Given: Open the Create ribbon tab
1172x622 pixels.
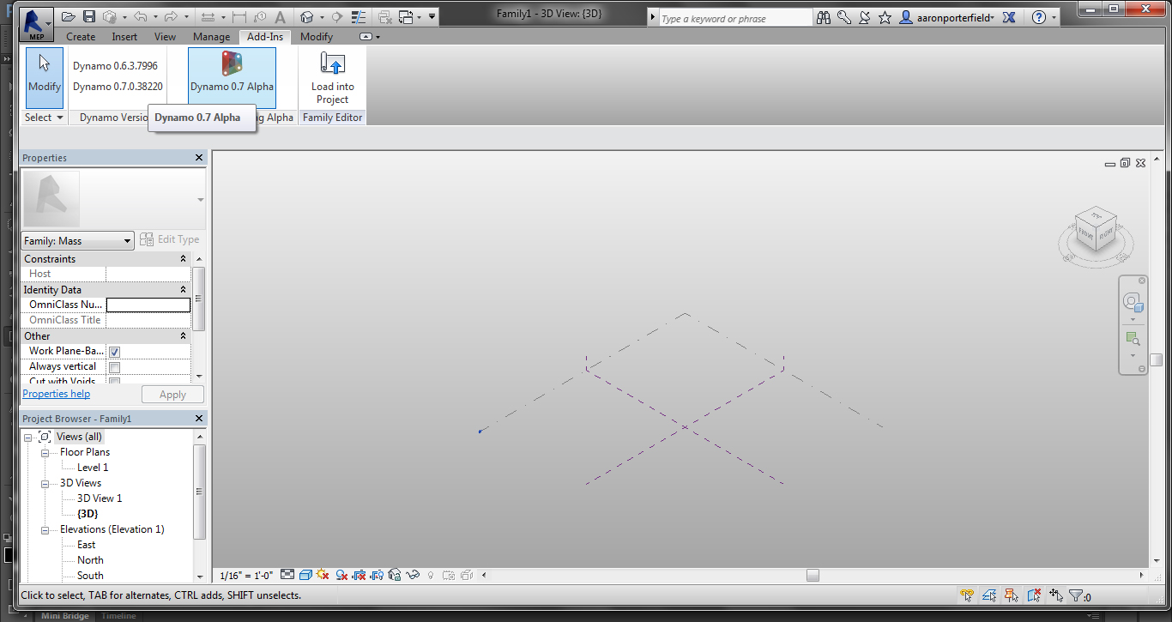Looking at the screenshot, I should (81, 37).
